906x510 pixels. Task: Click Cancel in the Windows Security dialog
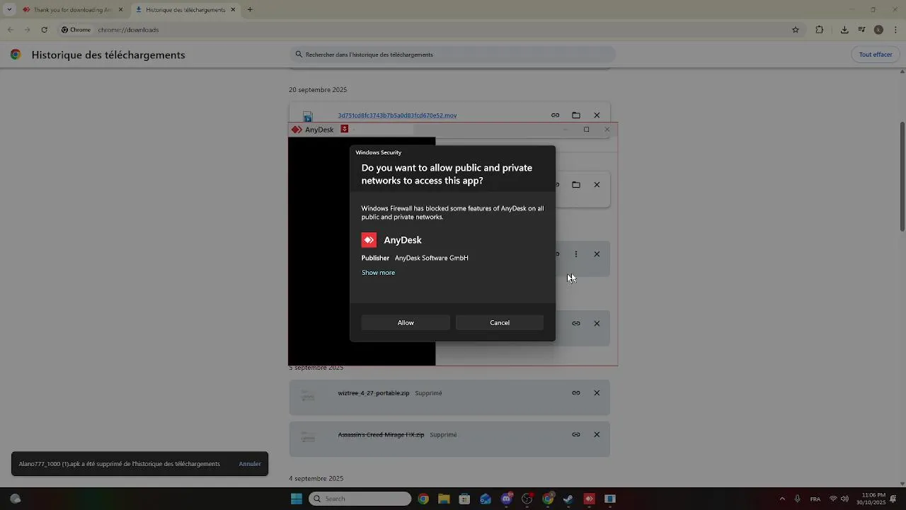[500, 322]
